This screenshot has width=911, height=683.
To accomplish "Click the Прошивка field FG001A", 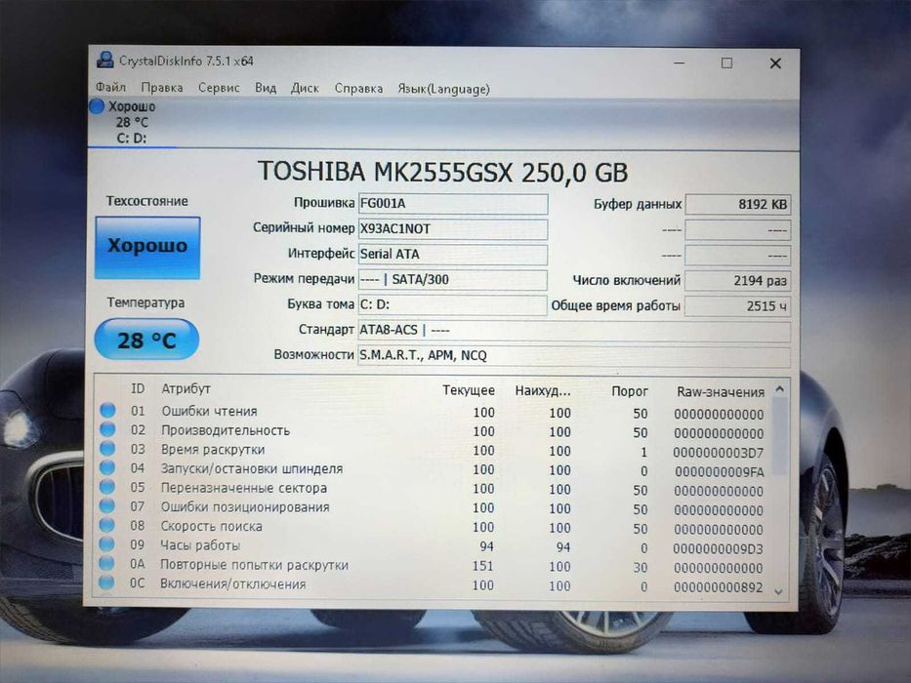I will (453, 204).
